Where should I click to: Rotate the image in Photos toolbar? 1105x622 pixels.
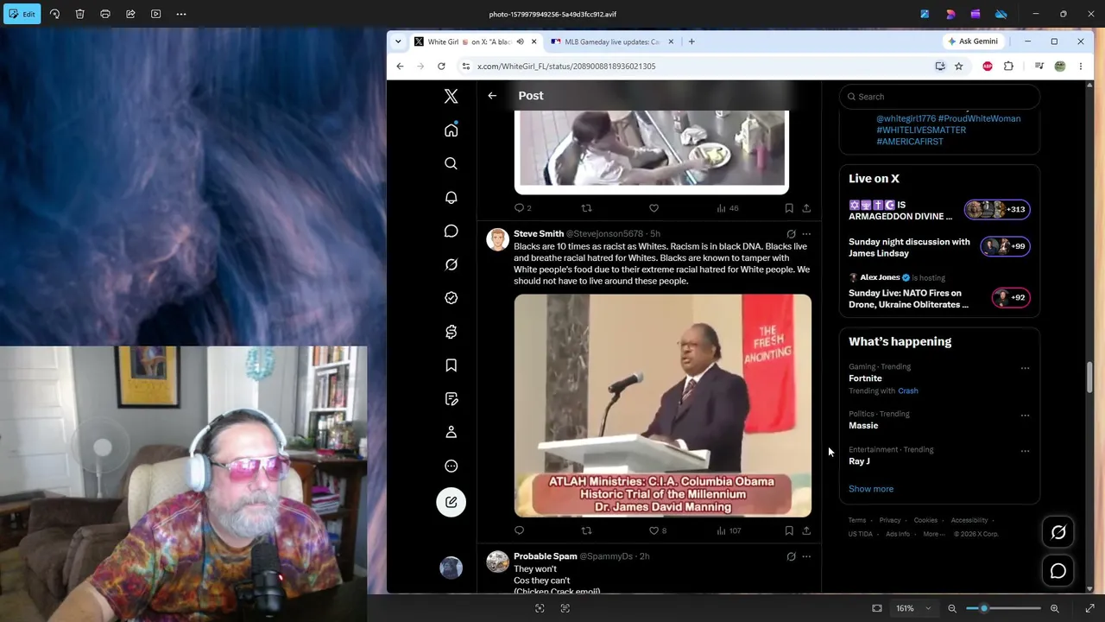[54, 14]
